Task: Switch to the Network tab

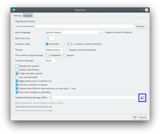Action: [28, 16]
